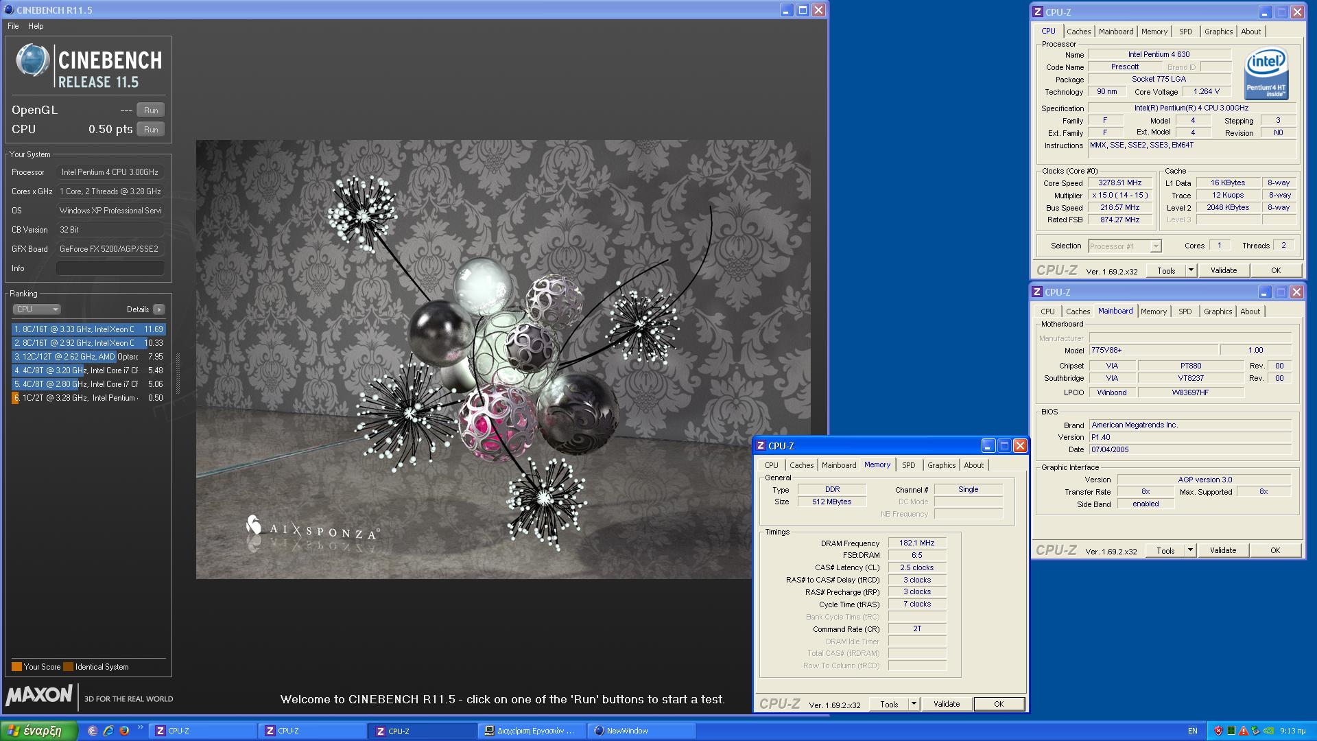
Task: Click title icon of CPU-Z Memory window
Action: 760,446
